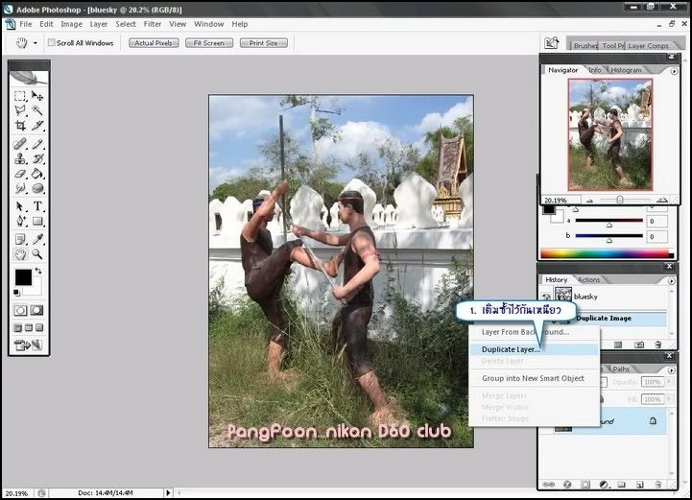The image size is (692, 500).
Task: Open Adobe Bridge from options bar
Action: pos(552,43)
